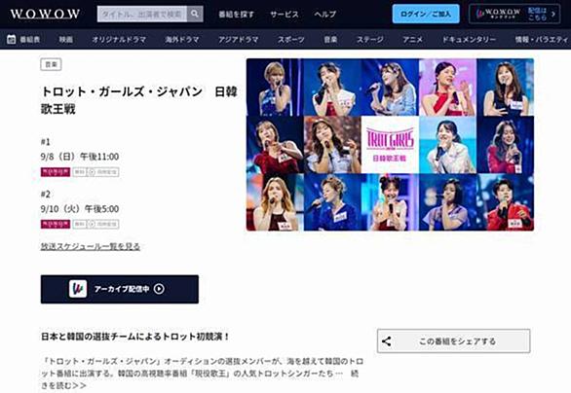Expand the ヘルプ menu
Image resolution: width=571 pixels, height=393 pixels.
tap(324, 15)
